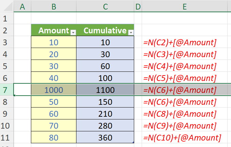Viewport: 231px width, 147px height.
Task: Open the Cumulative column filter dropdown
Action: coord(131,32)
